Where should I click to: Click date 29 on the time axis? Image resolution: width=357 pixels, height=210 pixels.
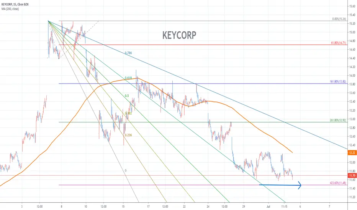point(244,207)
